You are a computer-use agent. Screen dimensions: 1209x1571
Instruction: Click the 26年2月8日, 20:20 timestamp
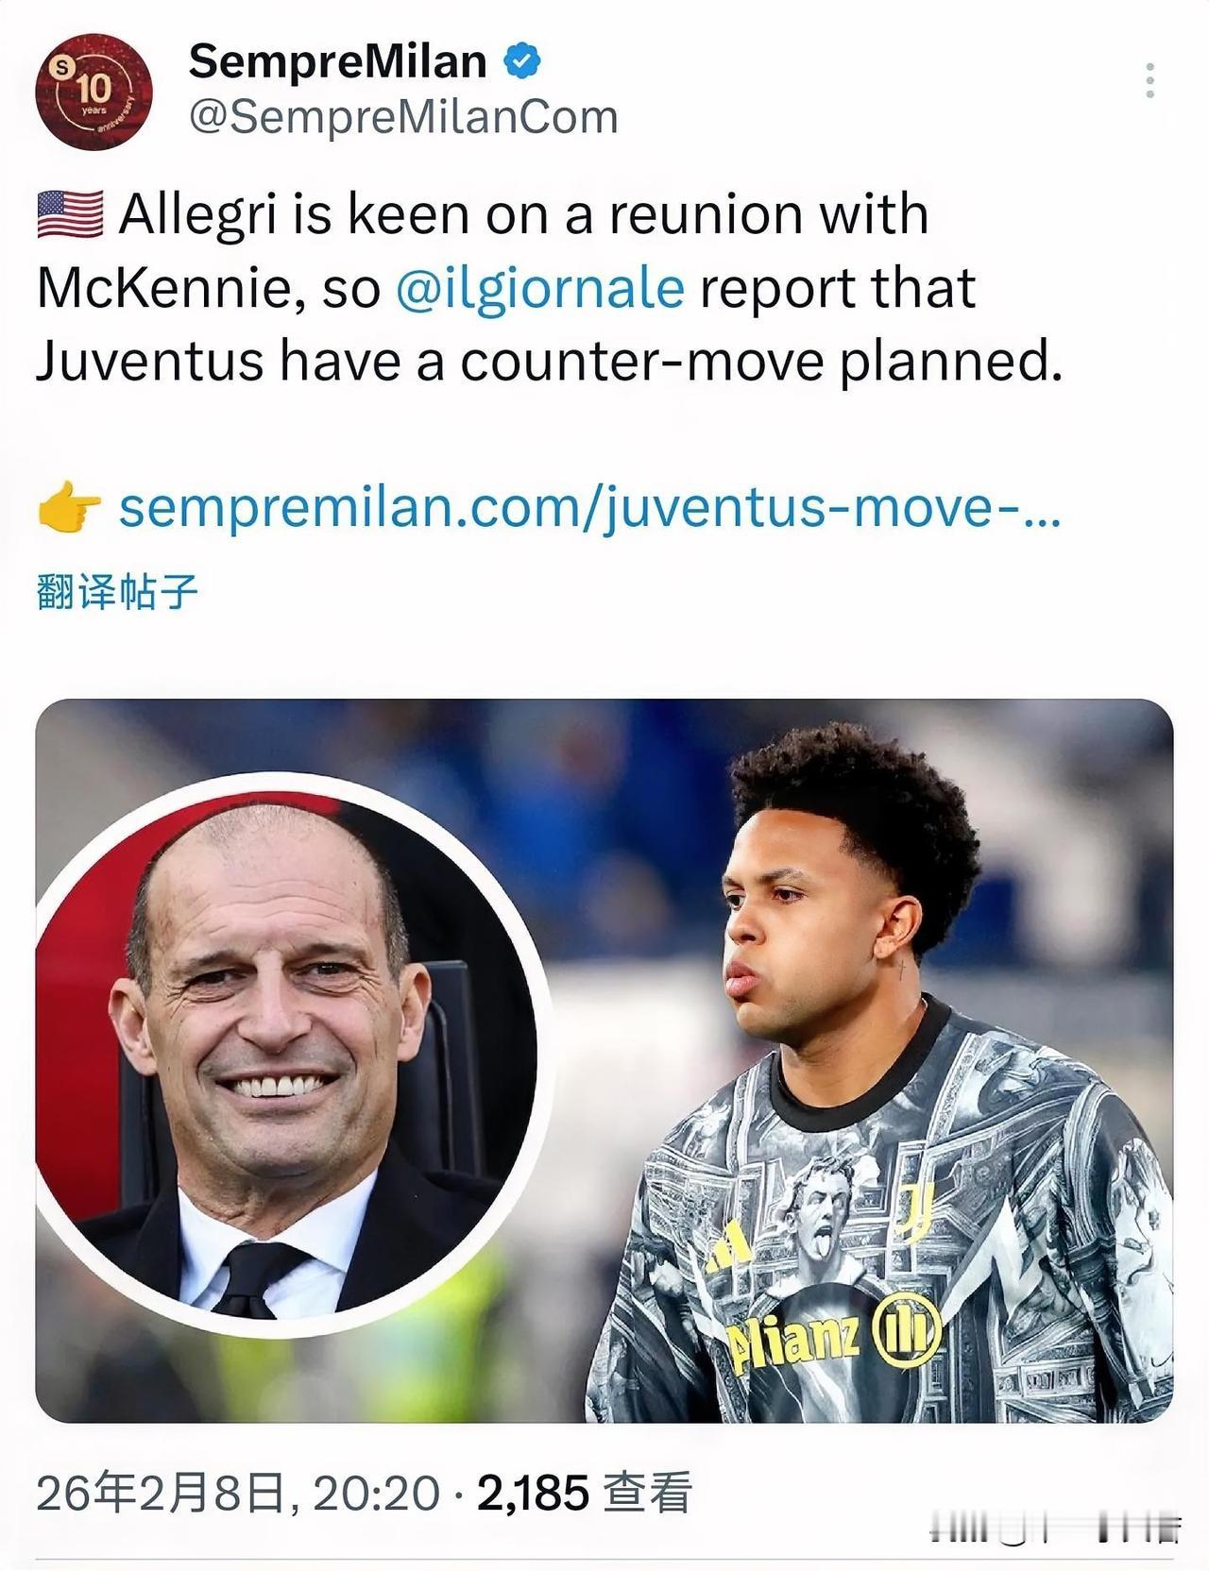[x=238, y=1493]
